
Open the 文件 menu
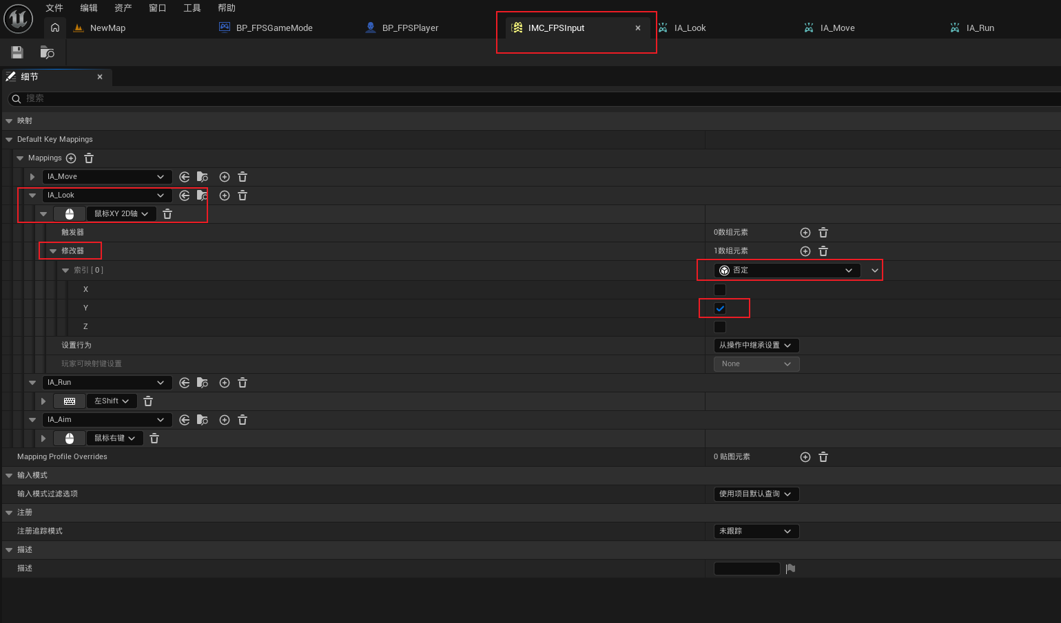(x=54, y=8)
